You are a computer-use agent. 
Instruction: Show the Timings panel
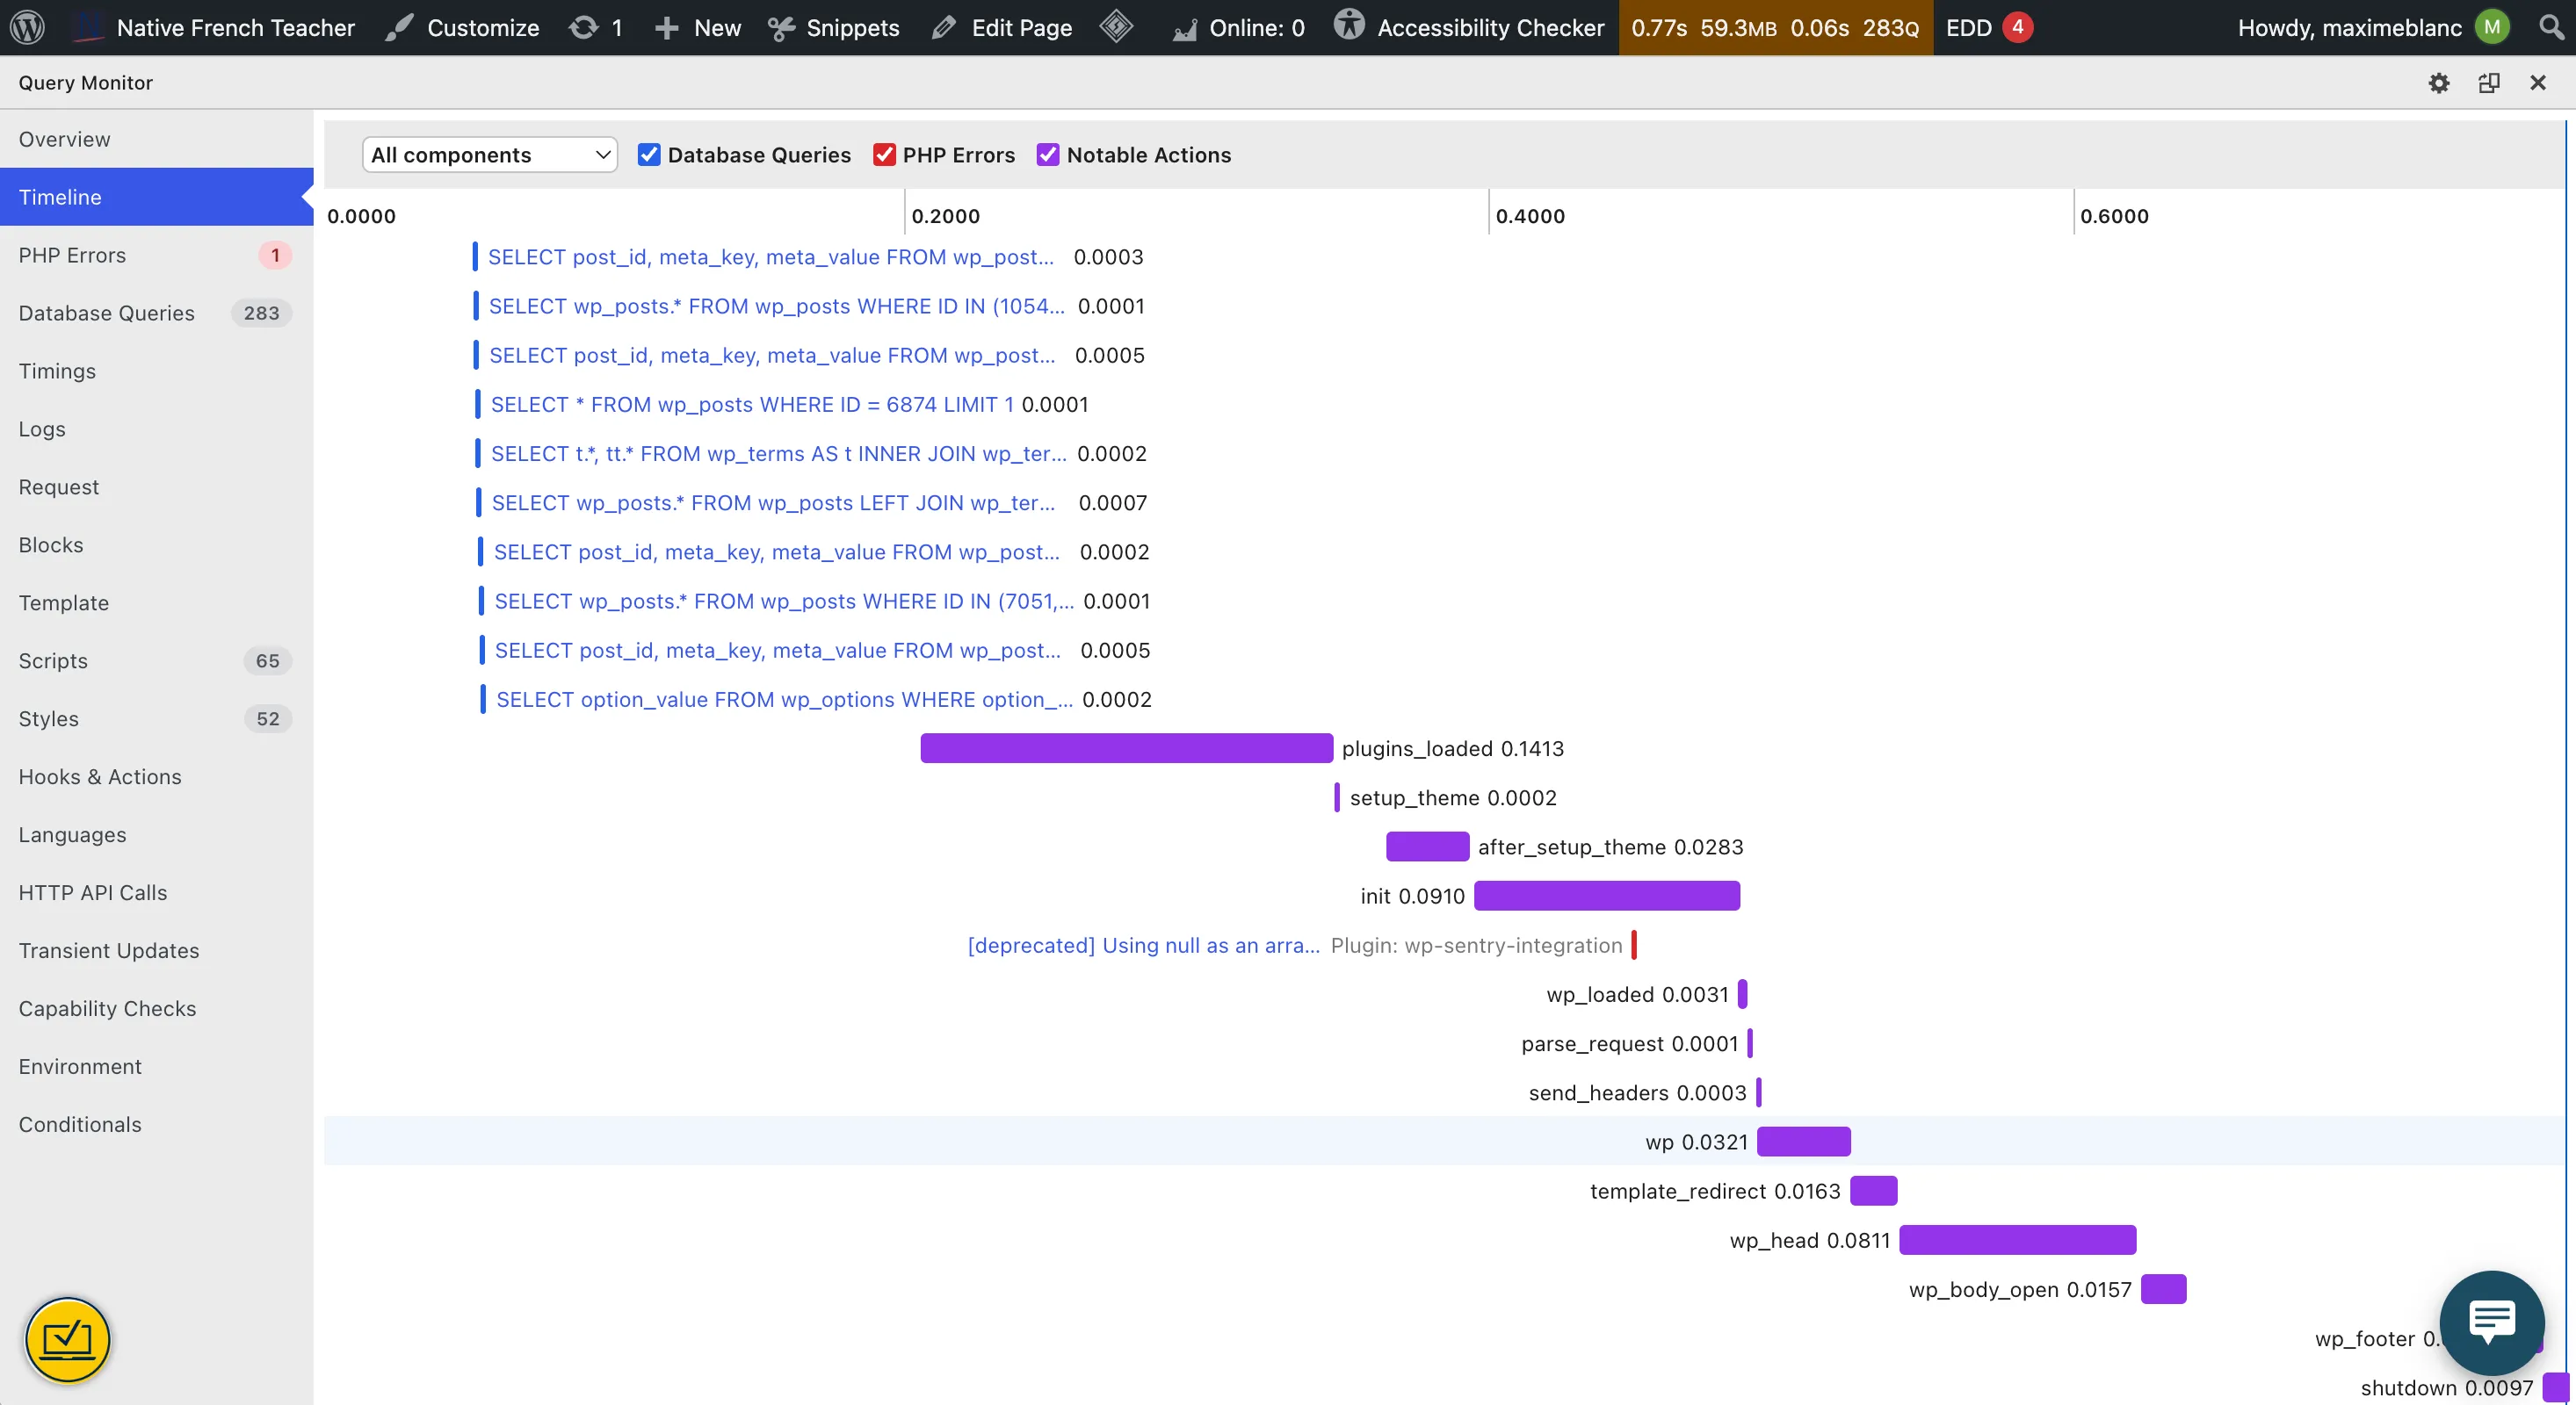157,371
